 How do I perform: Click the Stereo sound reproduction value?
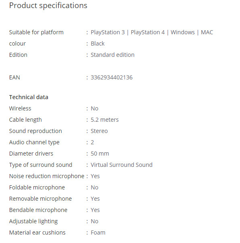click(99, 131)
